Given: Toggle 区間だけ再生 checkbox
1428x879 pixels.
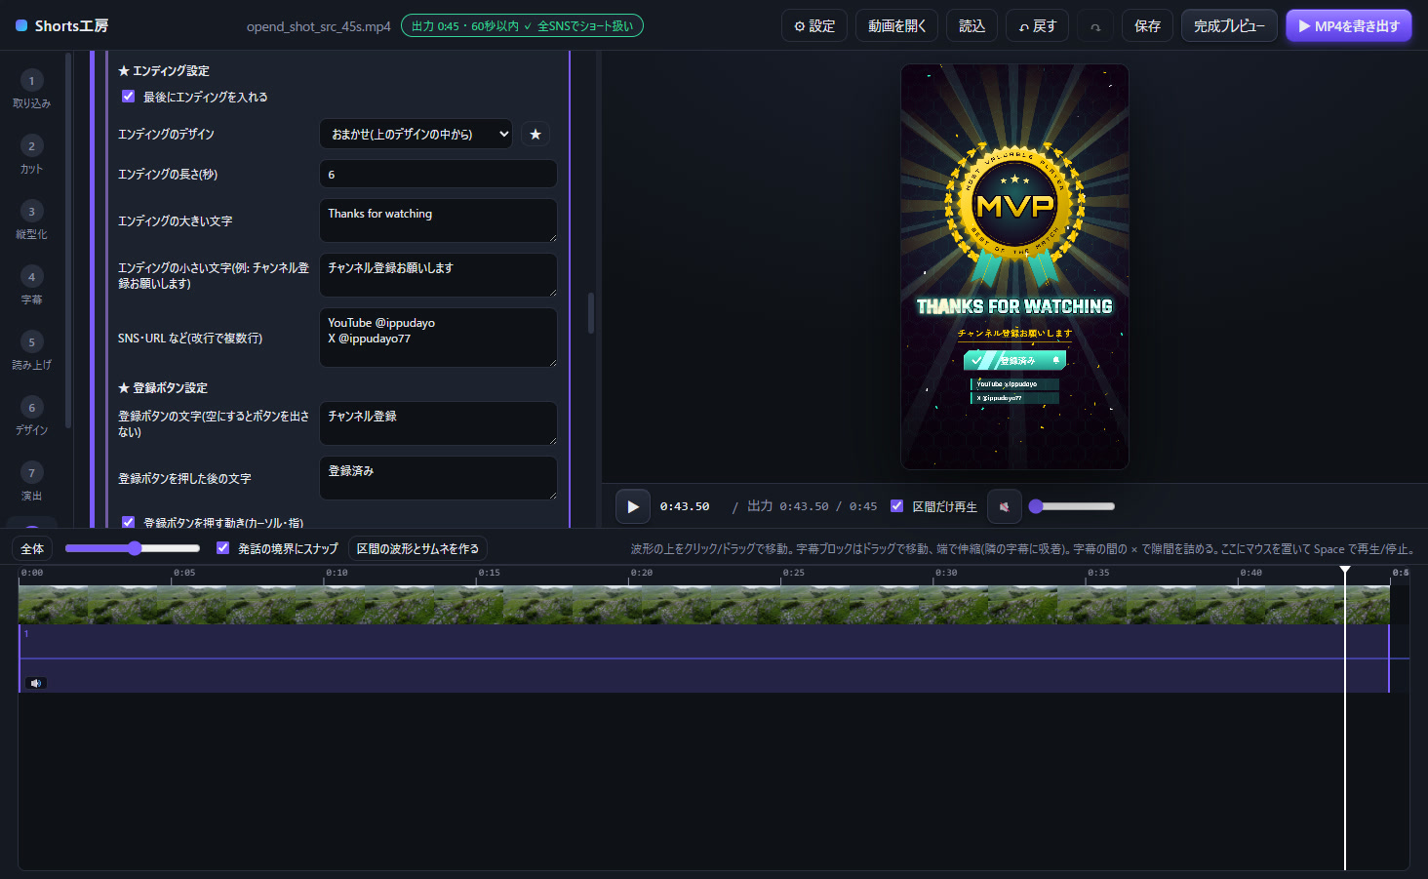Looking at the screenshot, I should (896, 505).
